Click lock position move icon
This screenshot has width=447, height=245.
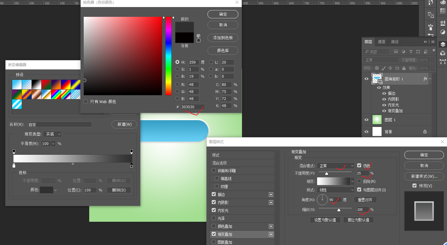pyautogui.click(x=390, y=68)
